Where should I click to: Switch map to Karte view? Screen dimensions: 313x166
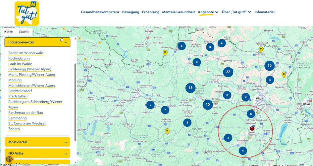click(x=8, y=32)
